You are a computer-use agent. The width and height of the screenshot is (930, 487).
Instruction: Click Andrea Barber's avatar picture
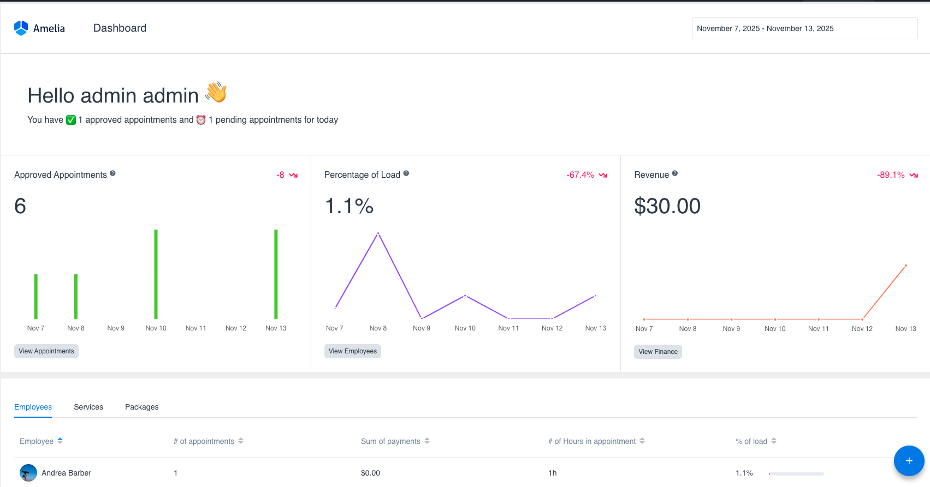pos(28,473)
